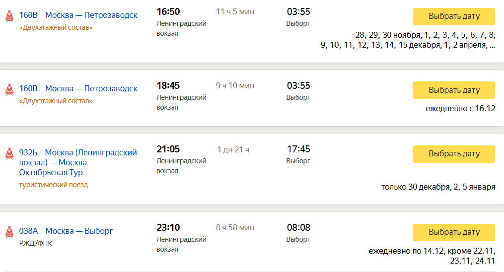504x272 pixels.
Task: Open the 932Ь Москва Октябрьская Тур link
Action: [78, 162]
